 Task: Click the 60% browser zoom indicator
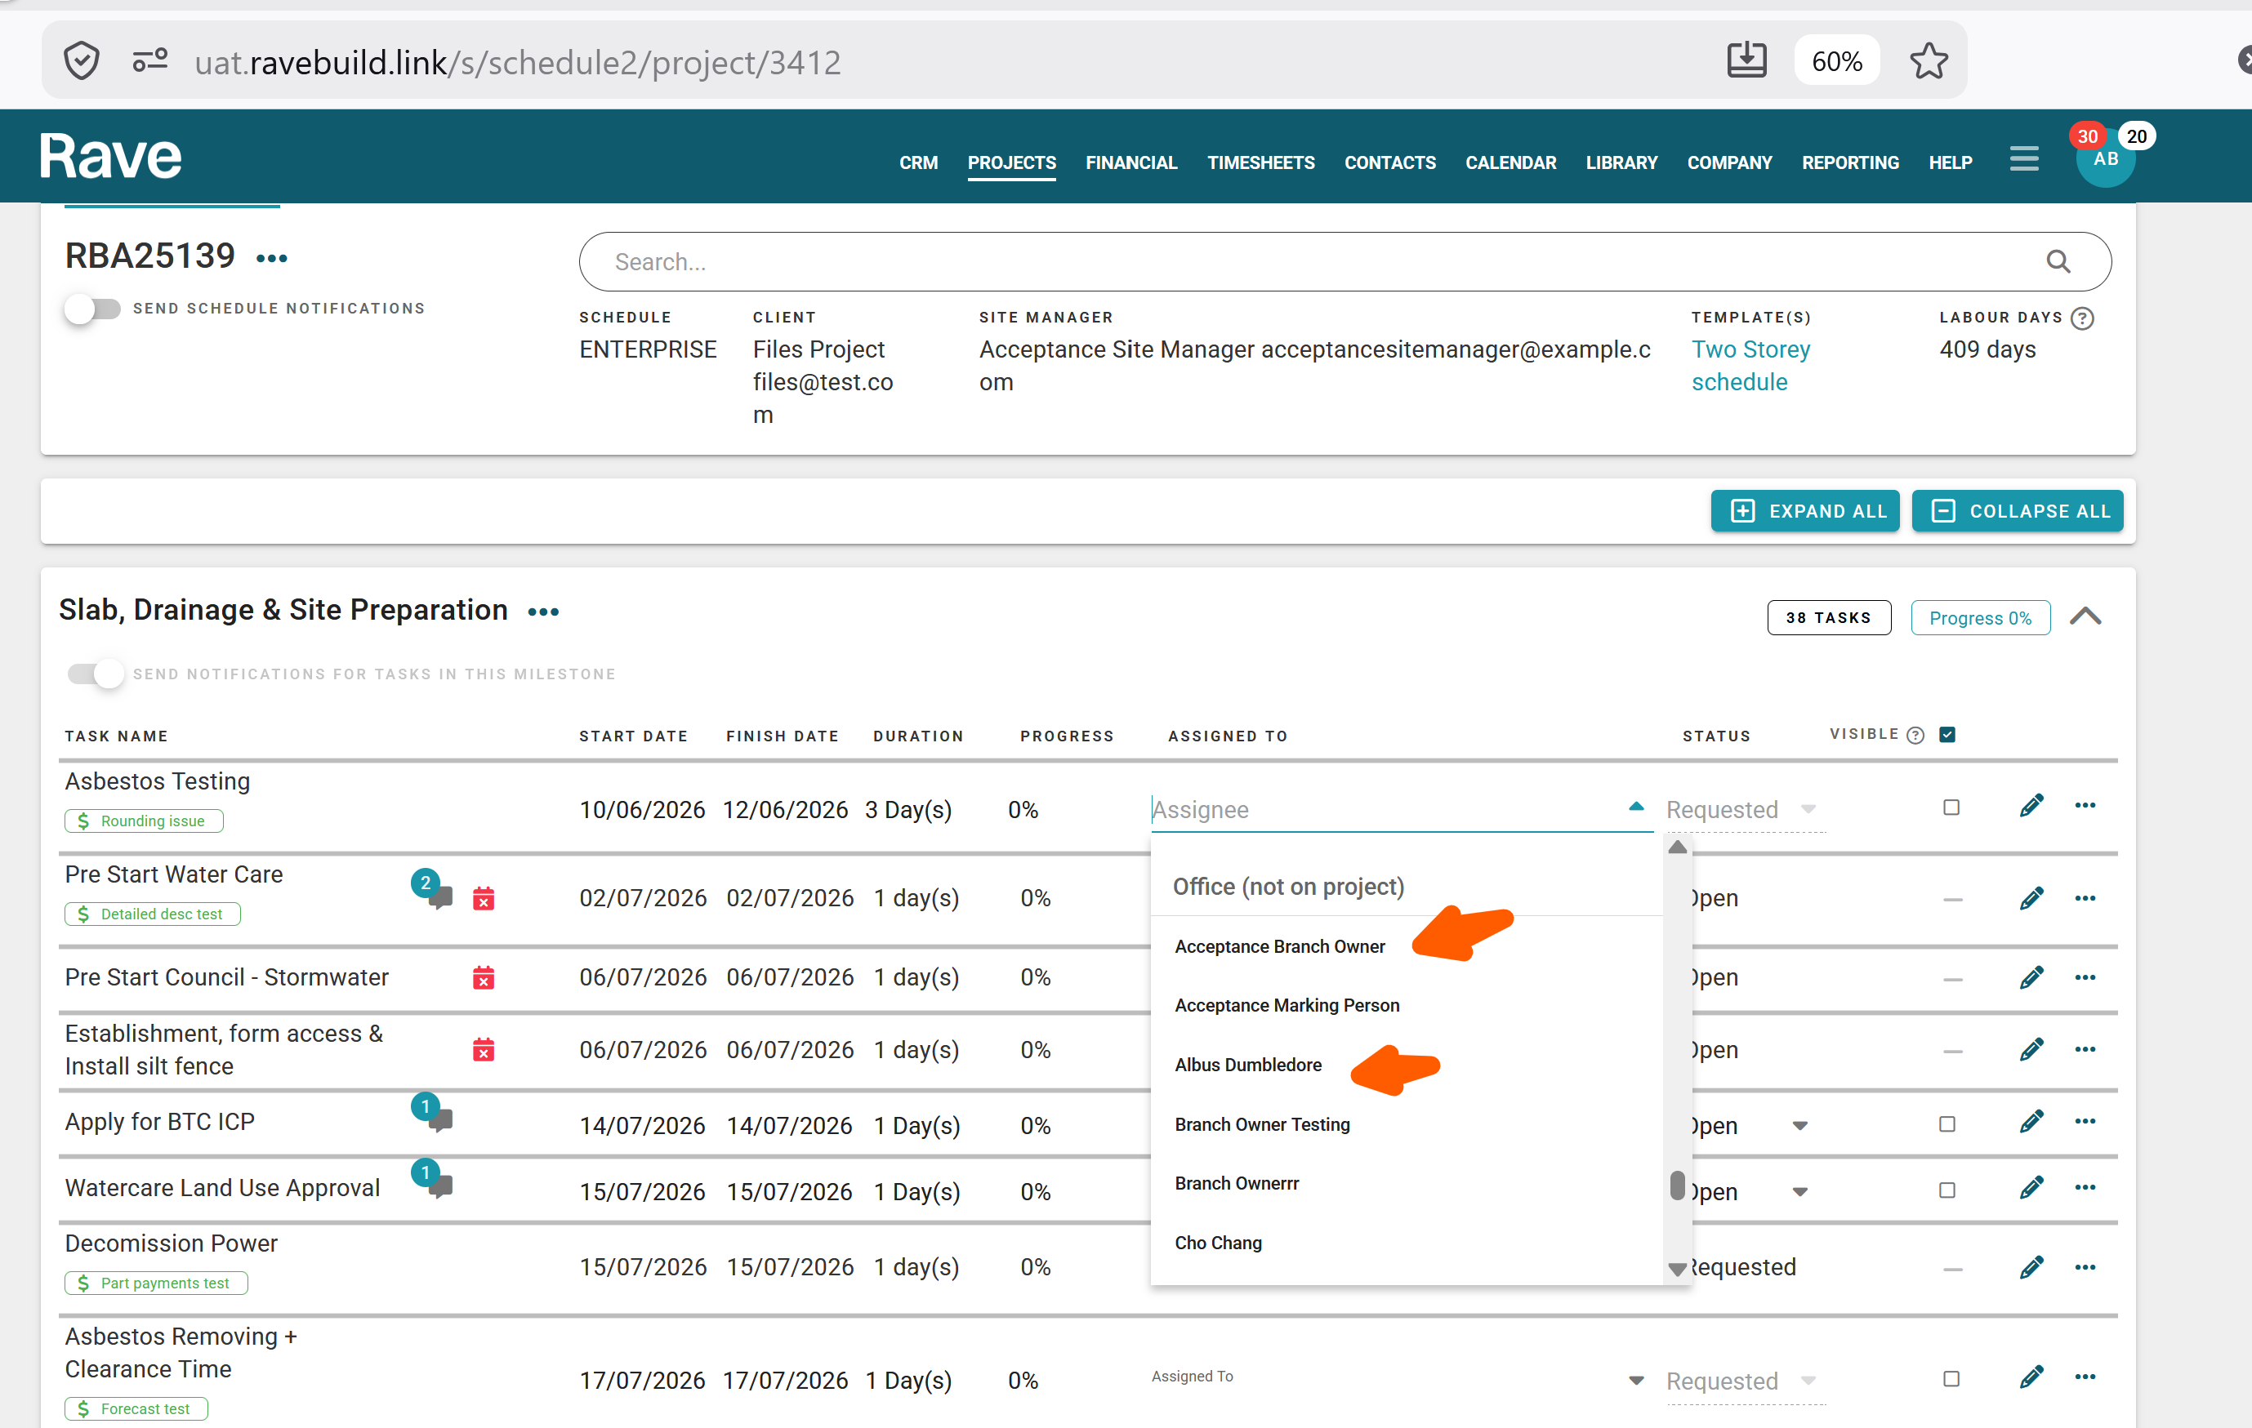tap(1837, 62)
